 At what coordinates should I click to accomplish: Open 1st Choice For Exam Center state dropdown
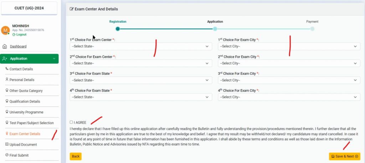[141, 47]
